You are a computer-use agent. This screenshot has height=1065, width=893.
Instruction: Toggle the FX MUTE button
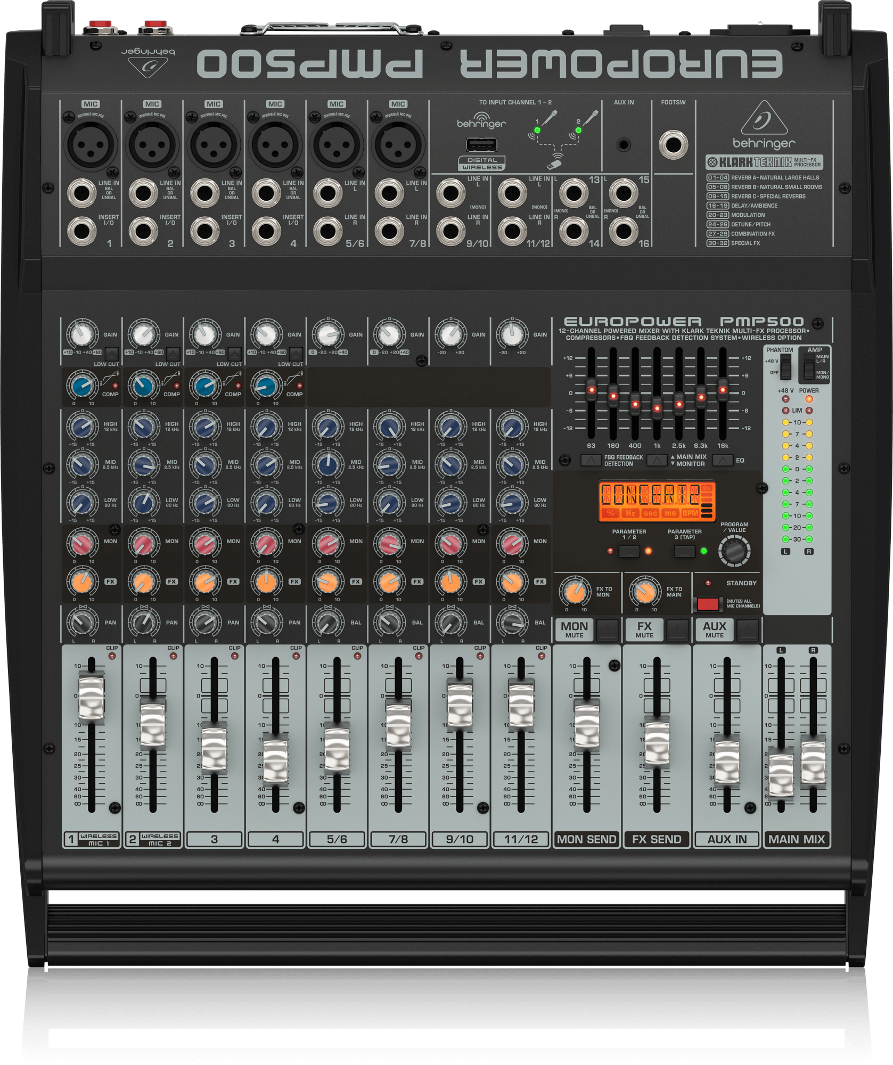pyautogui.click(x=678, y=630)
